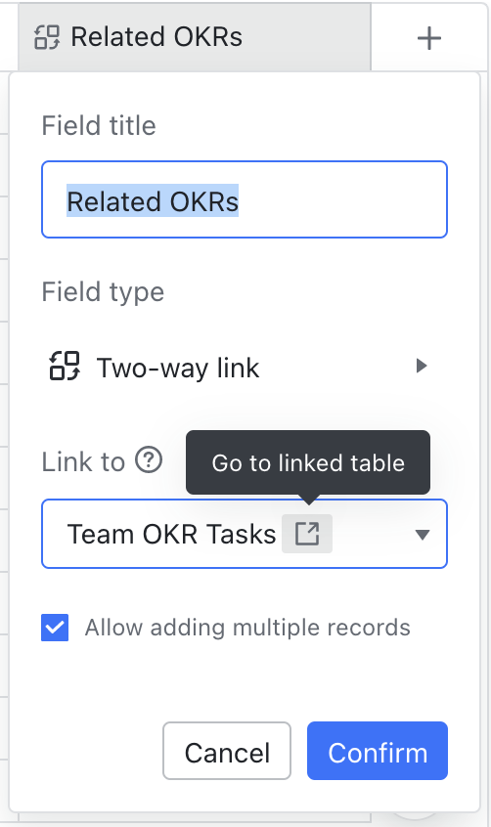
Task: Click the help icon beside Link to
Action: 149,459
